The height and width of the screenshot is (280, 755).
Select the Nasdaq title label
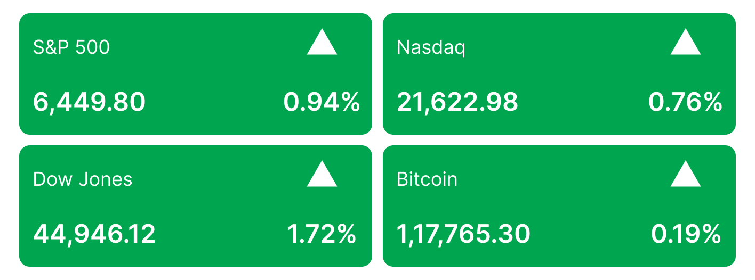coord(431,48)
